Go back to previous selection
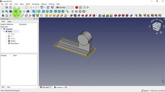Viewport: 165px width, 92px height. click(x=20, y=11)
